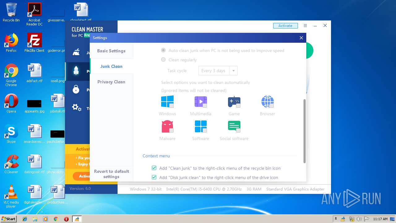Launch Internet Explorer from taskbar
Viewport: 396px width, 223px height.
click(25, 219)
